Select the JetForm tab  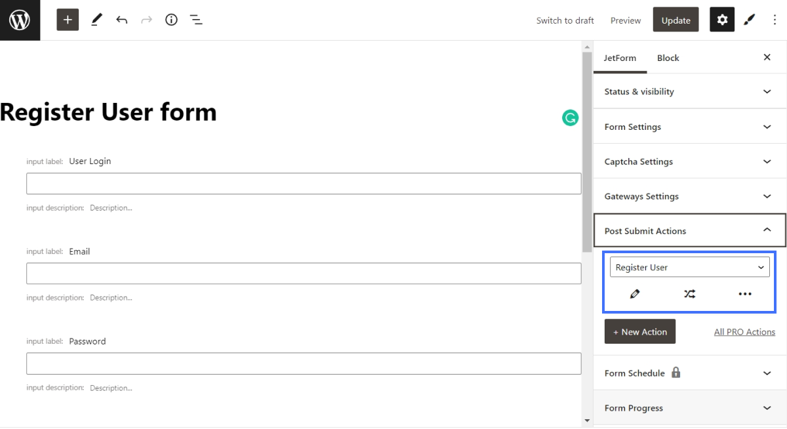620,58
